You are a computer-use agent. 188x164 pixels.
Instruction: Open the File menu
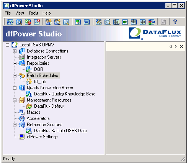pyautogui.click(x=8, y=13)
